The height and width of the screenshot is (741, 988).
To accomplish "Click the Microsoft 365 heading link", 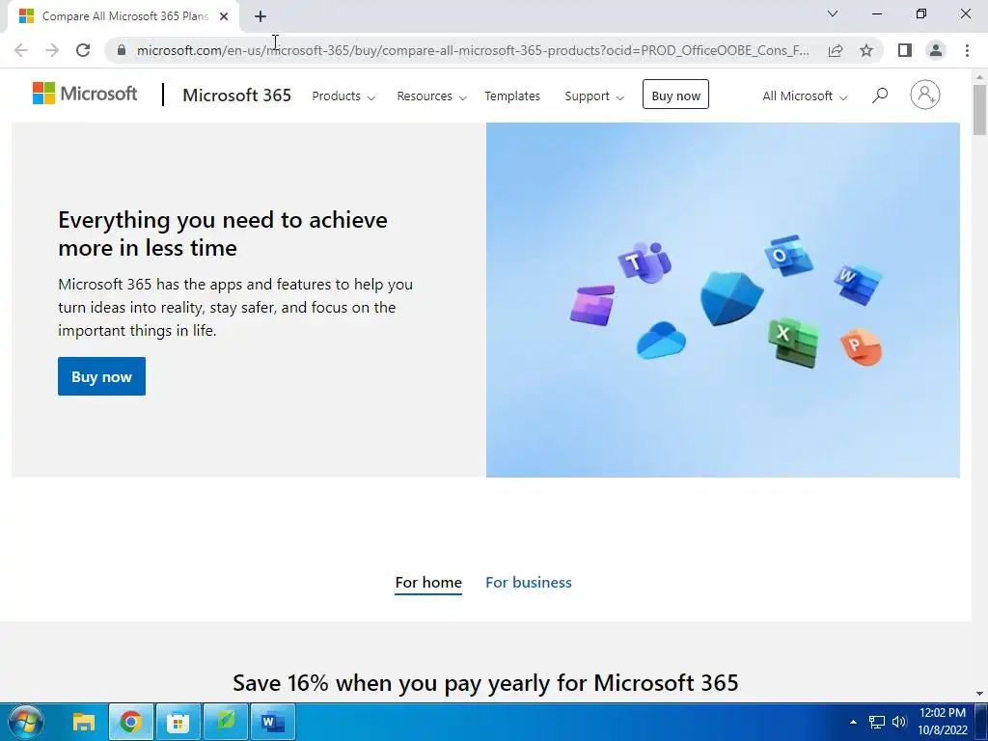I will coord(237,96).
